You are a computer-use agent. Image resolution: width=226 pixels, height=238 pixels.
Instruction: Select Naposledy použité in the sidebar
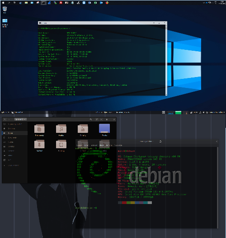[x=14, y=124]
